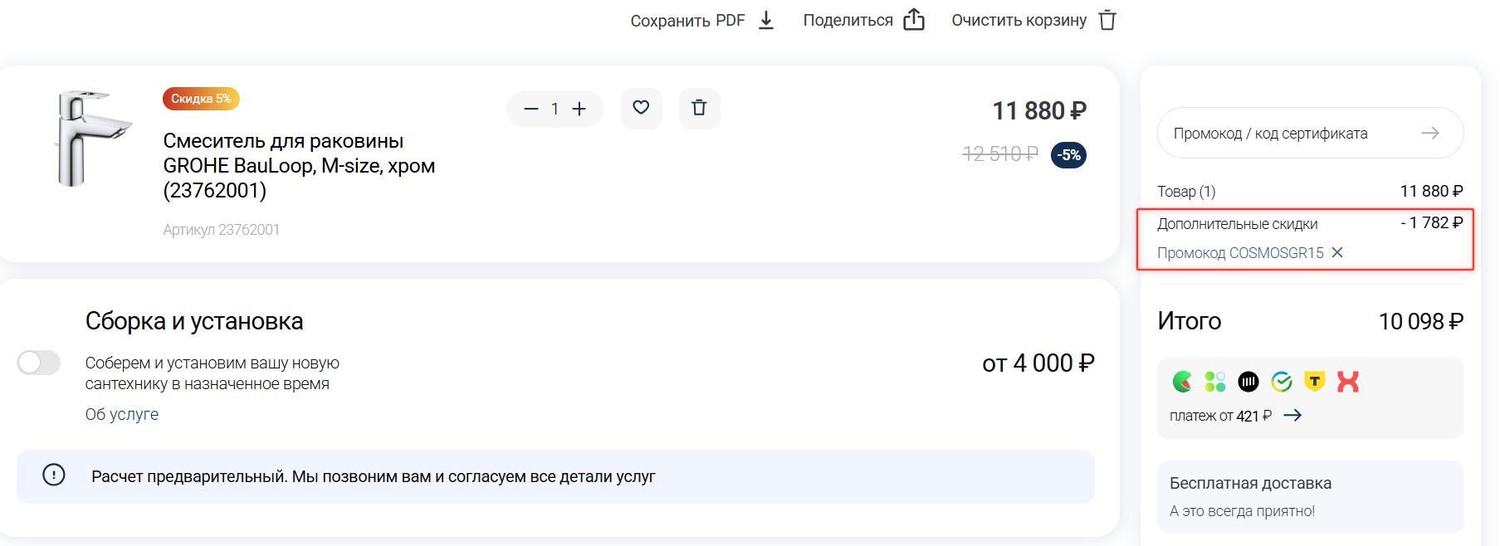Expand installment details arrow next to платеж от 421 ₽
The width and height of the screenshot is (1500, 546).
pyautogui.click(x=1292, y=415)
